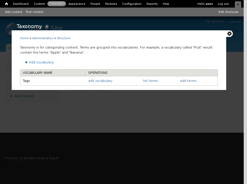Open the Dashboard menu item
The height and width of the screenshot is (184, 247).
click(x=21, y=4)
